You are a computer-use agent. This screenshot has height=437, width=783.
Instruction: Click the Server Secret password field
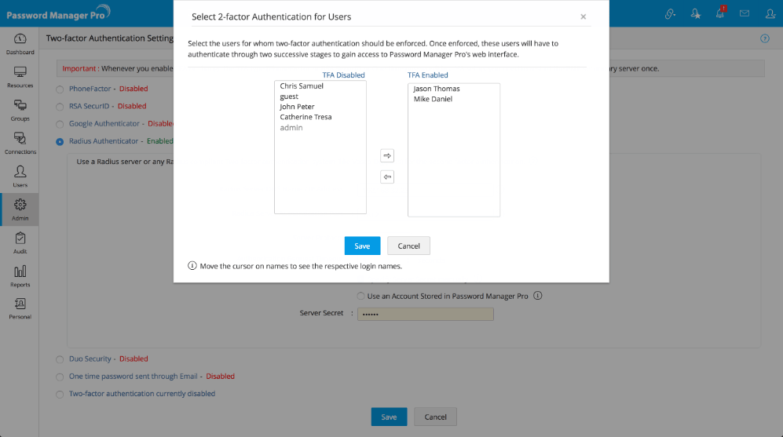[425, 314]
